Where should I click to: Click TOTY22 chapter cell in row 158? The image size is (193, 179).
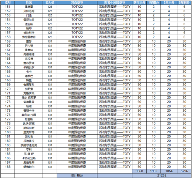pos(77,37)
